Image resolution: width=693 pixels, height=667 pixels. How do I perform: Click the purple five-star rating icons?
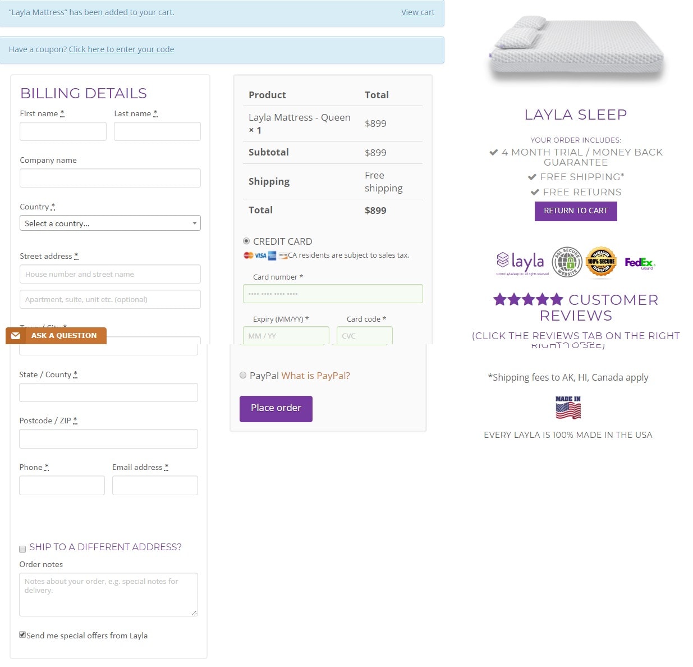click(528, 299)
